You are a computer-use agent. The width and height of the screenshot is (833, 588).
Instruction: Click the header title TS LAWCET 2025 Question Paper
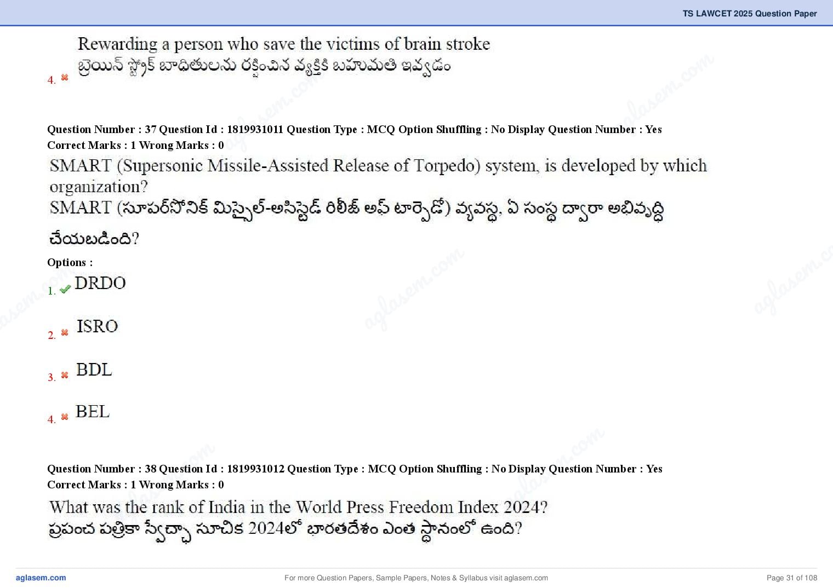click(x=749, y=13)
